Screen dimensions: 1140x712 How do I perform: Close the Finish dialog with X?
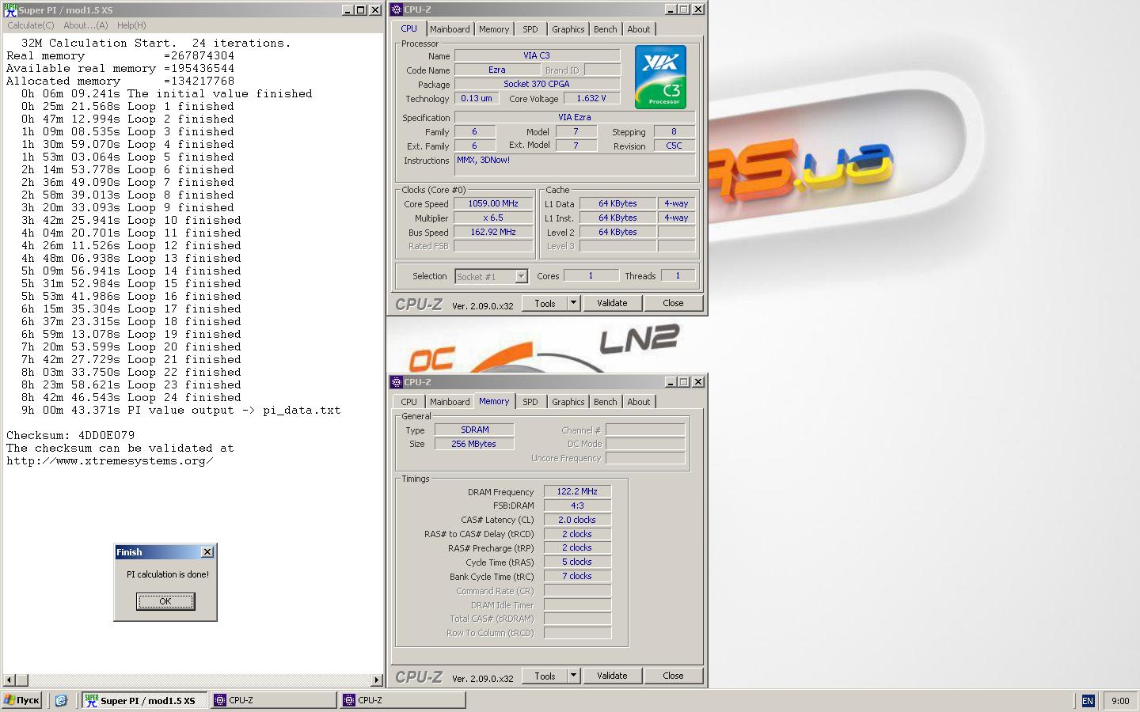[207, 552]
